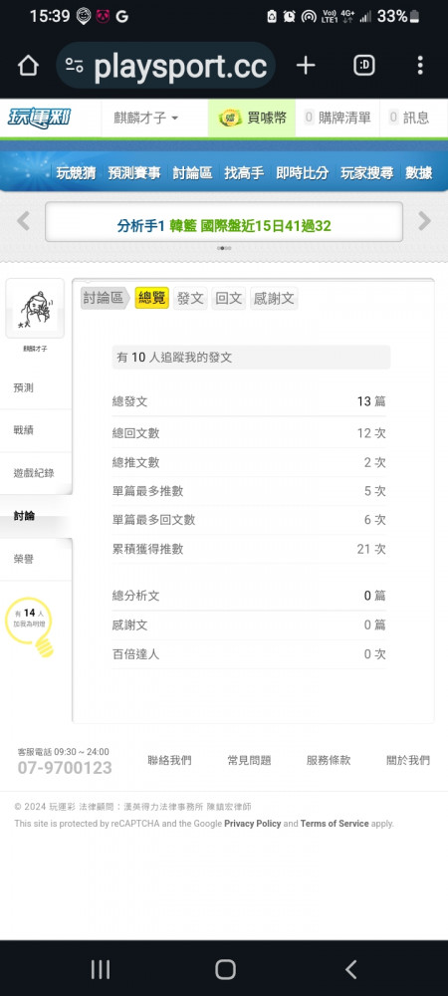This screenshot has width=448, height=996.
Task: Tap the 麒麟才子 profile avatar thumbnail
Action: point(35,309)
